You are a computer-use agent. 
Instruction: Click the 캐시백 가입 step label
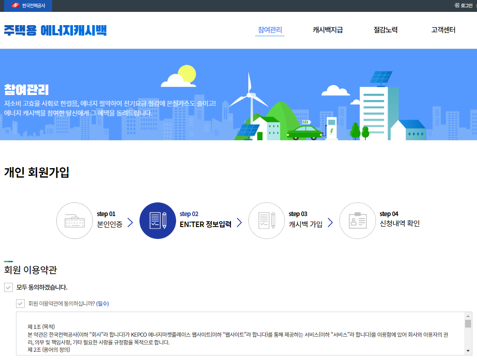[x=305, y=224]
